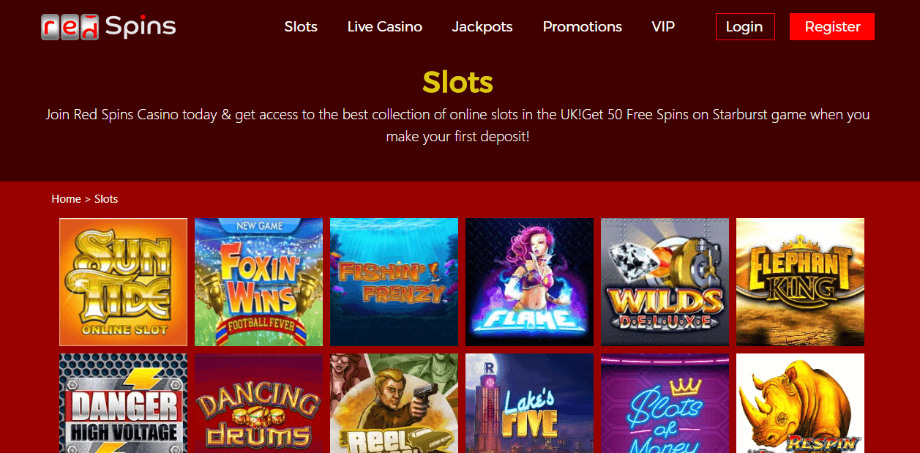920x453 pixels.
Task: Open the Promotions page
Action: click(x=583, y=27)
